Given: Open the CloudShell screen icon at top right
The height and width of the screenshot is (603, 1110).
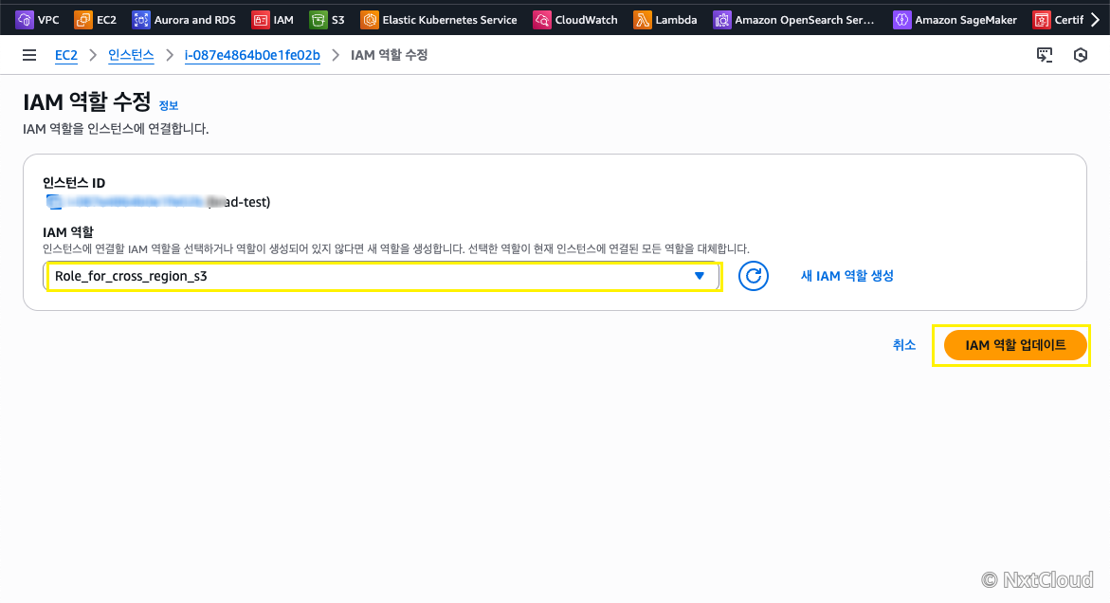Looking at the screenshot, I should [1045, 55].
